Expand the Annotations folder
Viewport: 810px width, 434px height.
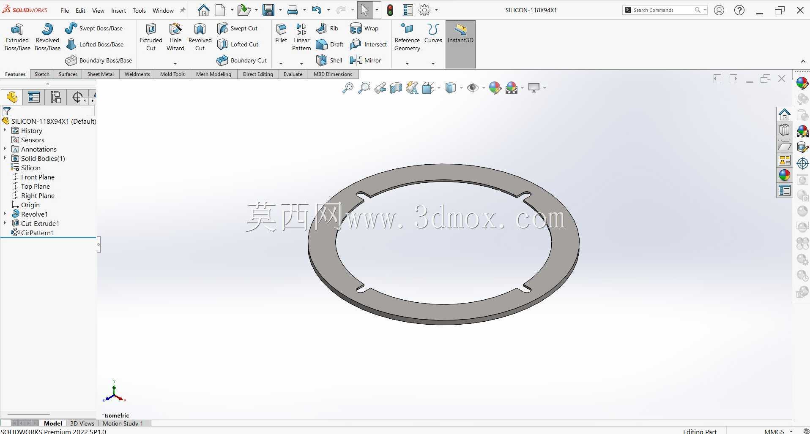click(5, 149)
